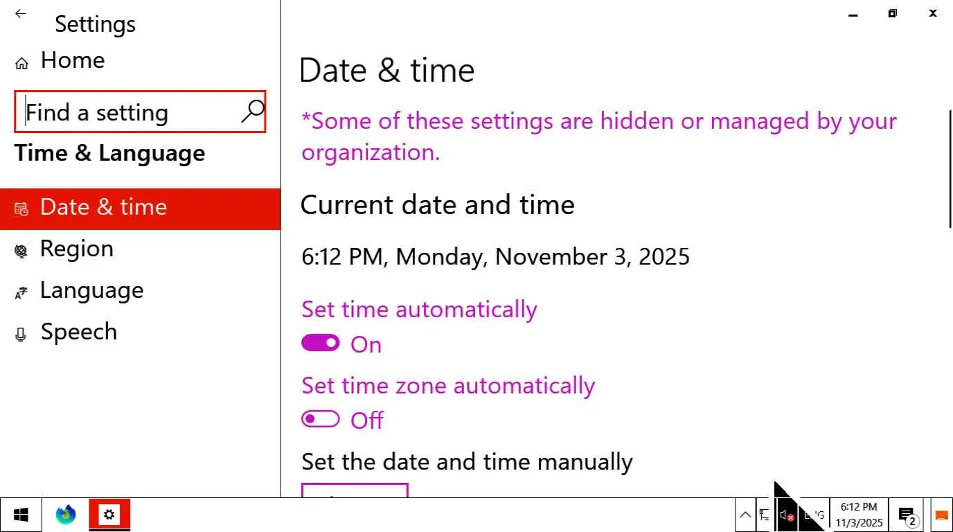
Task: Open the network status tray icon
Action: [x=765, y=515]
